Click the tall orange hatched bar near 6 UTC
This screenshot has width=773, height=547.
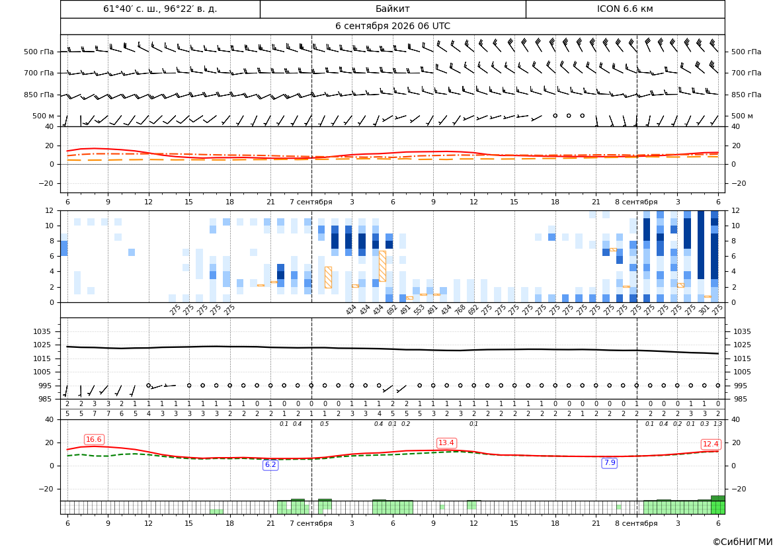pyautogui.click(x=382, y=267)
